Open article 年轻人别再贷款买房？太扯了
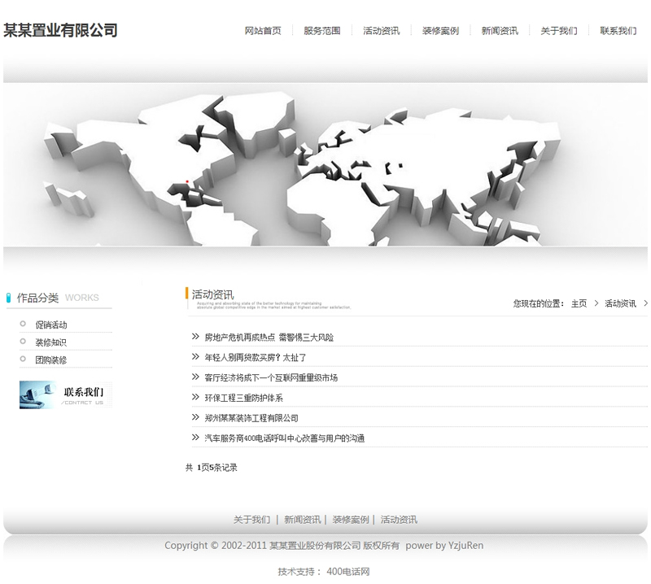Viewport: 651px width, 584px height. click(255, 357)
